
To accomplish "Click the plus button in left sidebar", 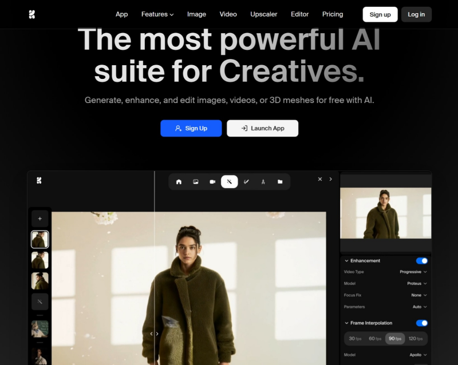I will tap(40, 219).
